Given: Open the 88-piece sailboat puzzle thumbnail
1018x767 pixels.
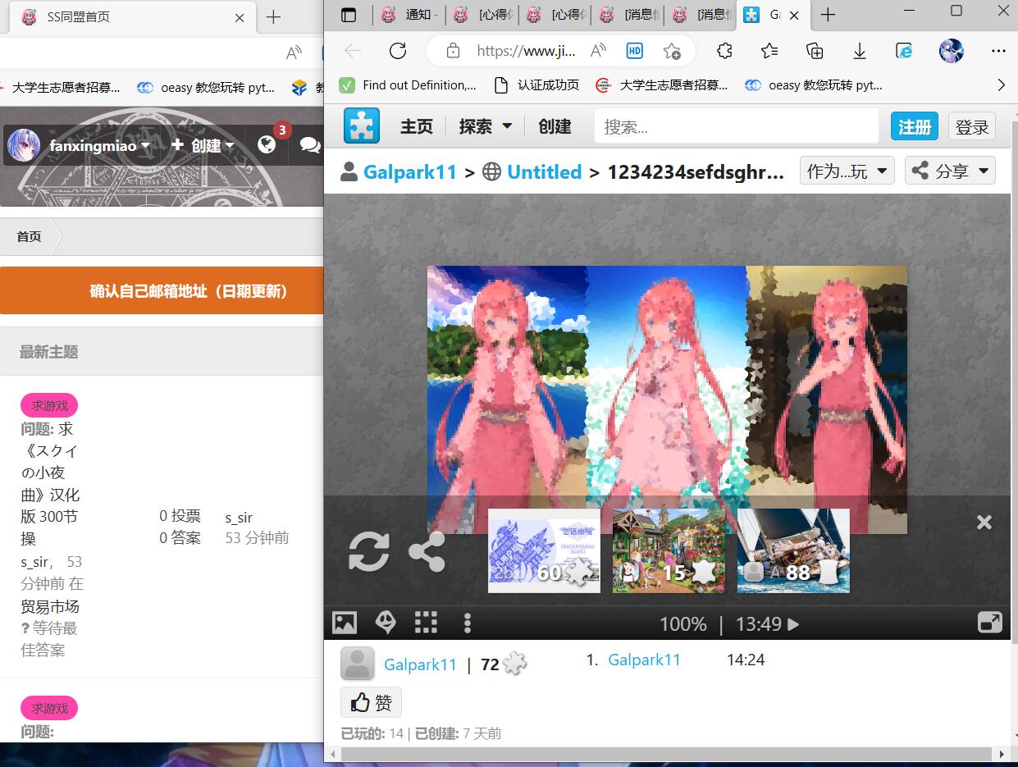Looking at the screenshot, I should point(794,550).
